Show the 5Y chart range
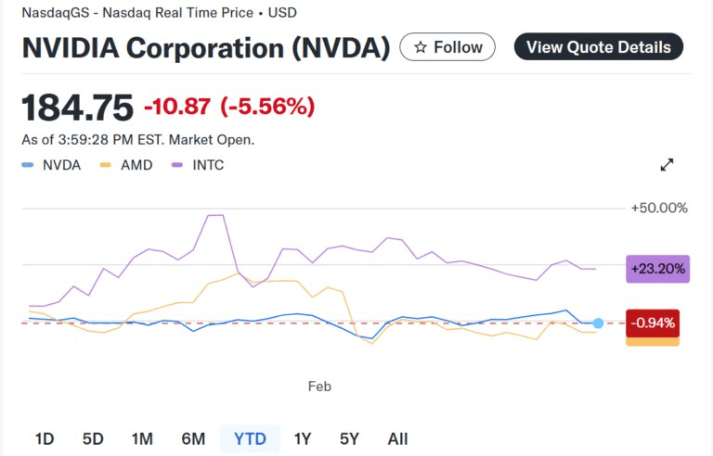Viewport: 713px width, 456px height. point(349,438)
